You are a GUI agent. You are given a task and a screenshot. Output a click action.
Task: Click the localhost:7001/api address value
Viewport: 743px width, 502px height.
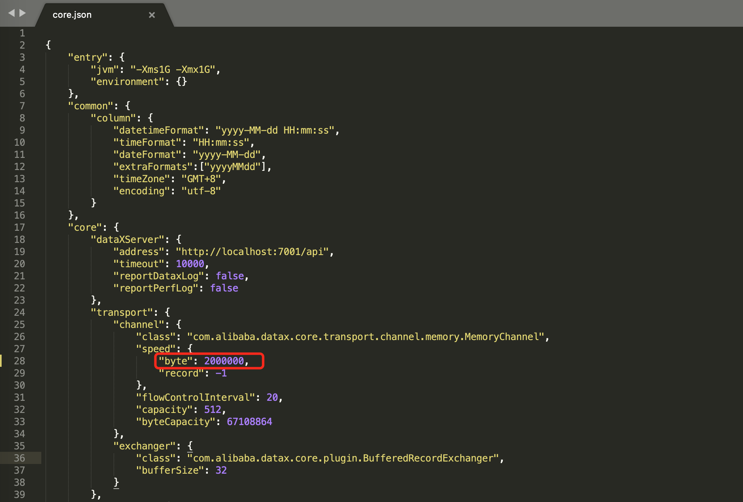252,252
